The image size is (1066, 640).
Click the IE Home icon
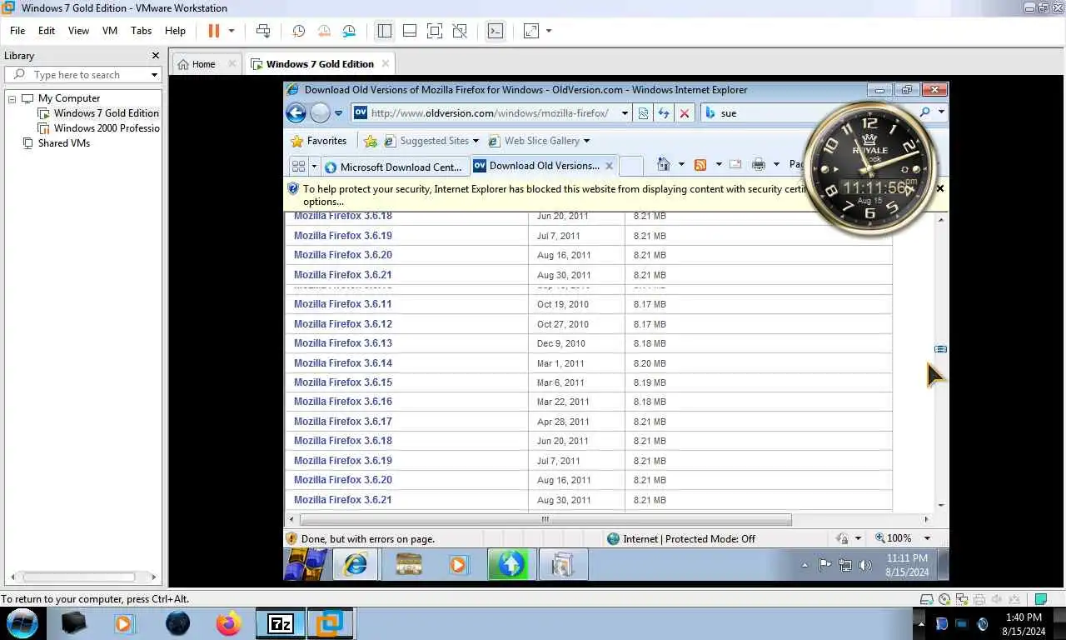tap(663, 165)
